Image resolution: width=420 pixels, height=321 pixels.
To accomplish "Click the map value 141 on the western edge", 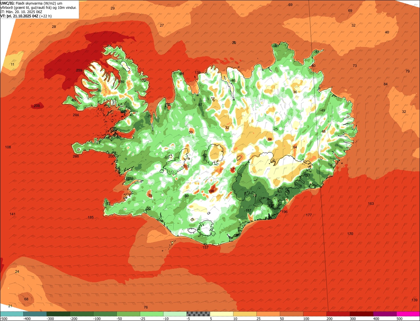I will tap(12, 214).
